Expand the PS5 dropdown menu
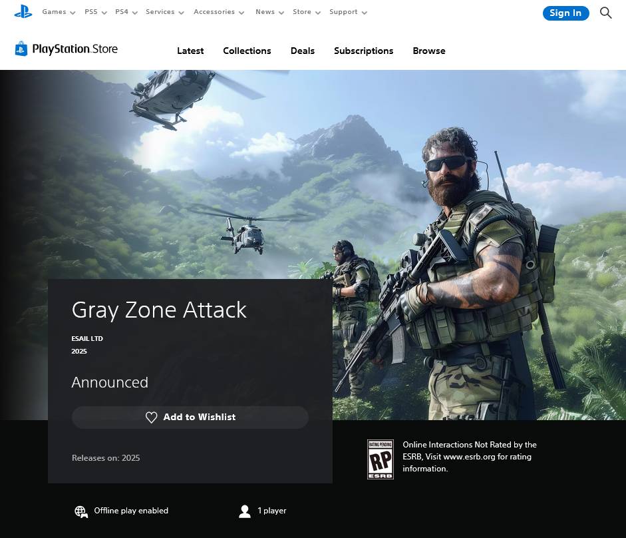The height and width of the screenshot is (538, 626). 95,12
